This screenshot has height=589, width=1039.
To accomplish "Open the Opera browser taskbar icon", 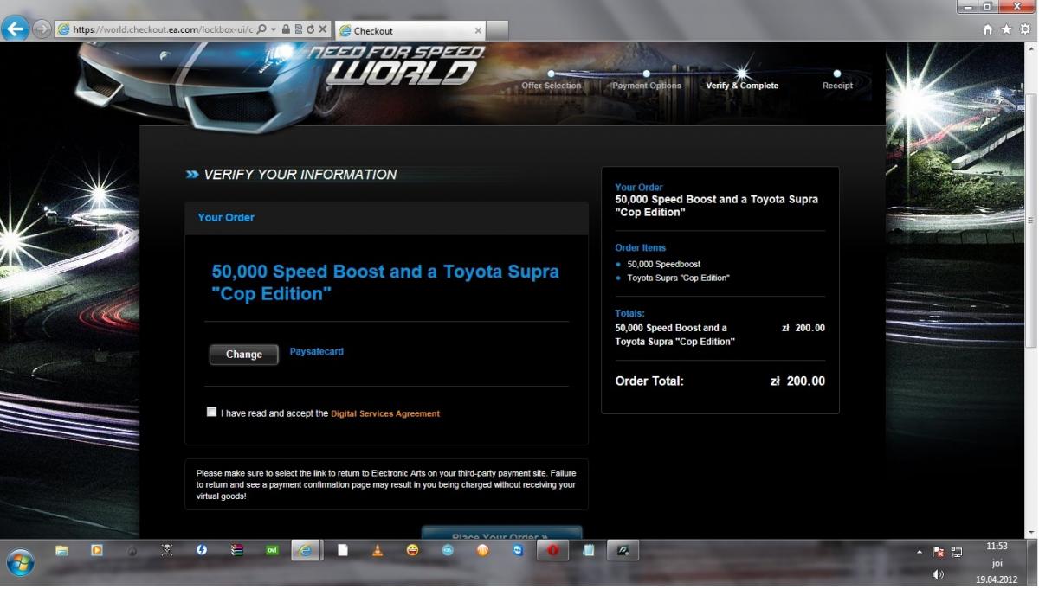I will [x=552, y=550].
